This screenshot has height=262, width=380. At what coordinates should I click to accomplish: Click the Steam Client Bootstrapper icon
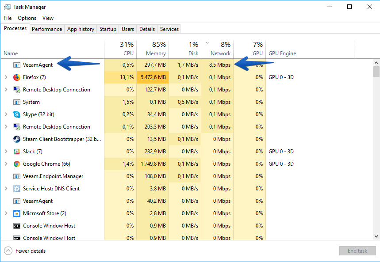tap(17, 139)
